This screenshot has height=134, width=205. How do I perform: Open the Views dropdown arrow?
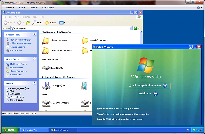65,23
